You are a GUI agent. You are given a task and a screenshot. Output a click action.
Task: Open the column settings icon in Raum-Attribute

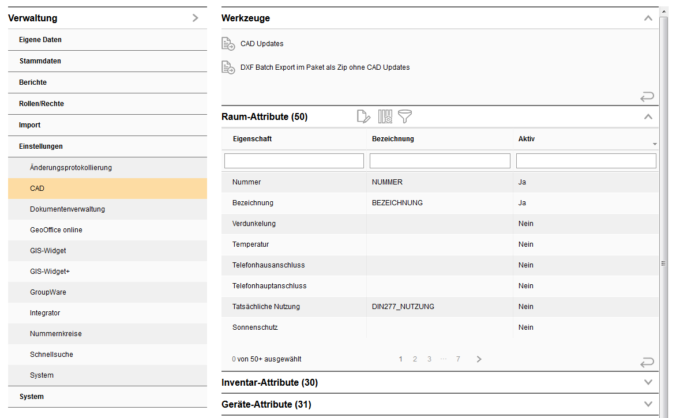tap(385, 117)
